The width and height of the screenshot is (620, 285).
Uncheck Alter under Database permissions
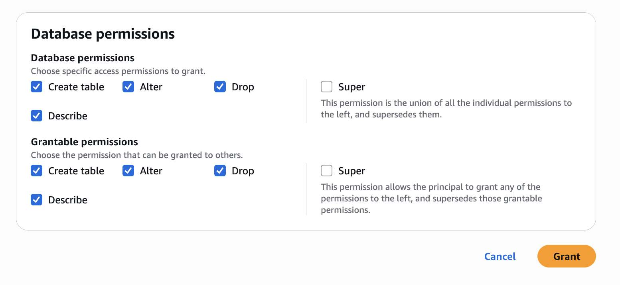[128, 87]
